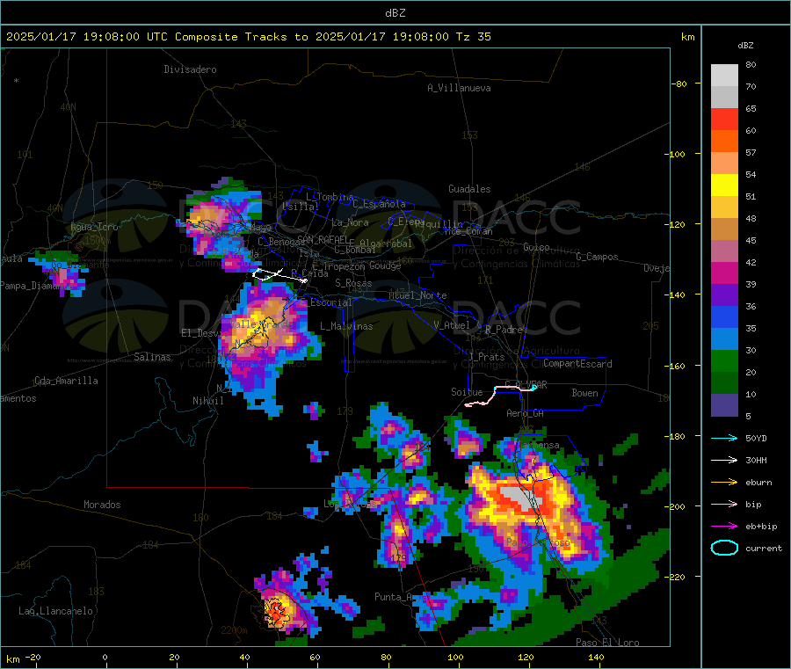
Task: Click the gray core of the strongest storm cell
Action: (520, 498)
